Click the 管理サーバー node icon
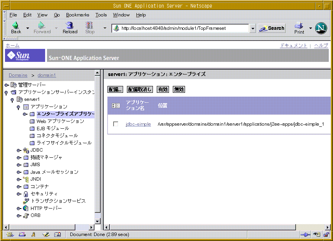This screenshot has height=241, width=333. [14, 85]
